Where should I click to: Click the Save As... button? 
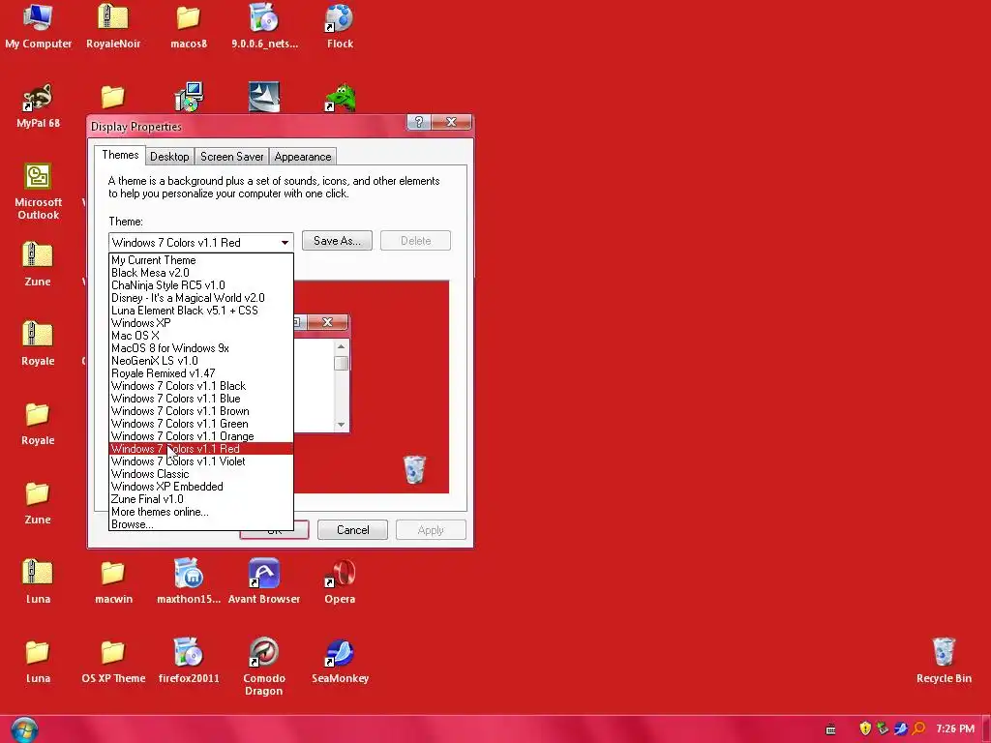(337, 241)
